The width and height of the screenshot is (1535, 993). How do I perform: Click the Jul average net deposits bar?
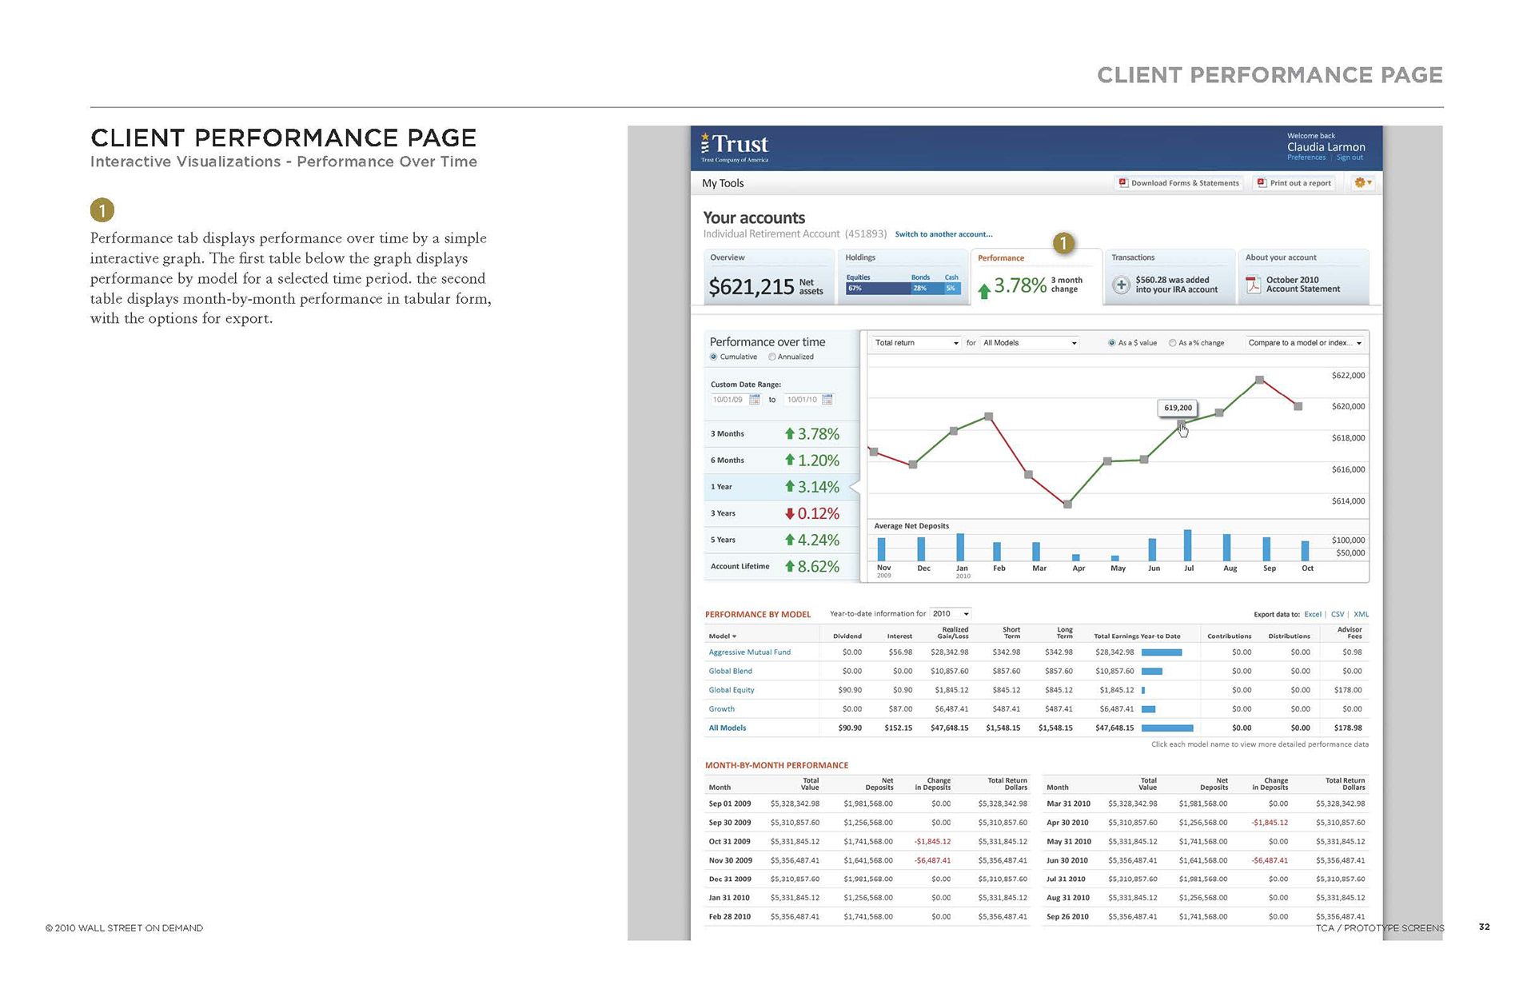[1188, 545]
